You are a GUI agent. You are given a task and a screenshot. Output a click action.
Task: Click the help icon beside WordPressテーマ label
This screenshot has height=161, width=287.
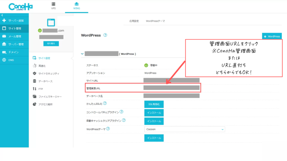(108, 129)
